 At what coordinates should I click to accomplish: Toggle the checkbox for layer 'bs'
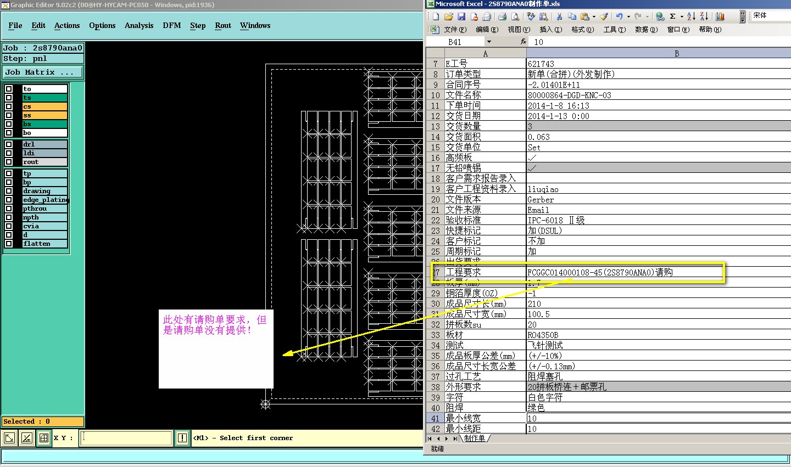9,124
